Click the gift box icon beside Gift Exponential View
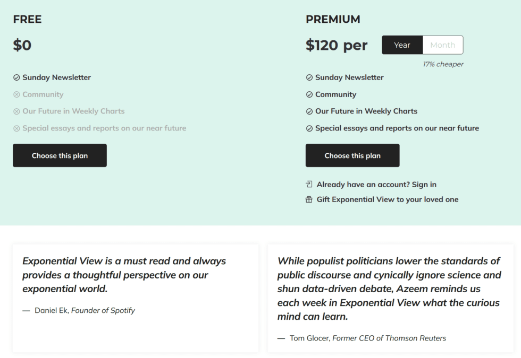Viewport: 521px width, 358px height. coord(309,199)
